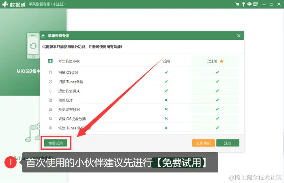Click the 预览完整数据 feature row text
Viewport: 284px width, 183px height.
click(x=69, y=110)
